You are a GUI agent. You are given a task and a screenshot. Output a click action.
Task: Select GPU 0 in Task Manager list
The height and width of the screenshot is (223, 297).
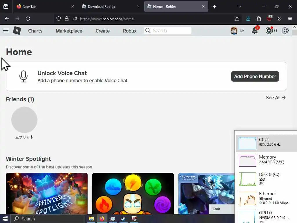[x=266, y=217]
